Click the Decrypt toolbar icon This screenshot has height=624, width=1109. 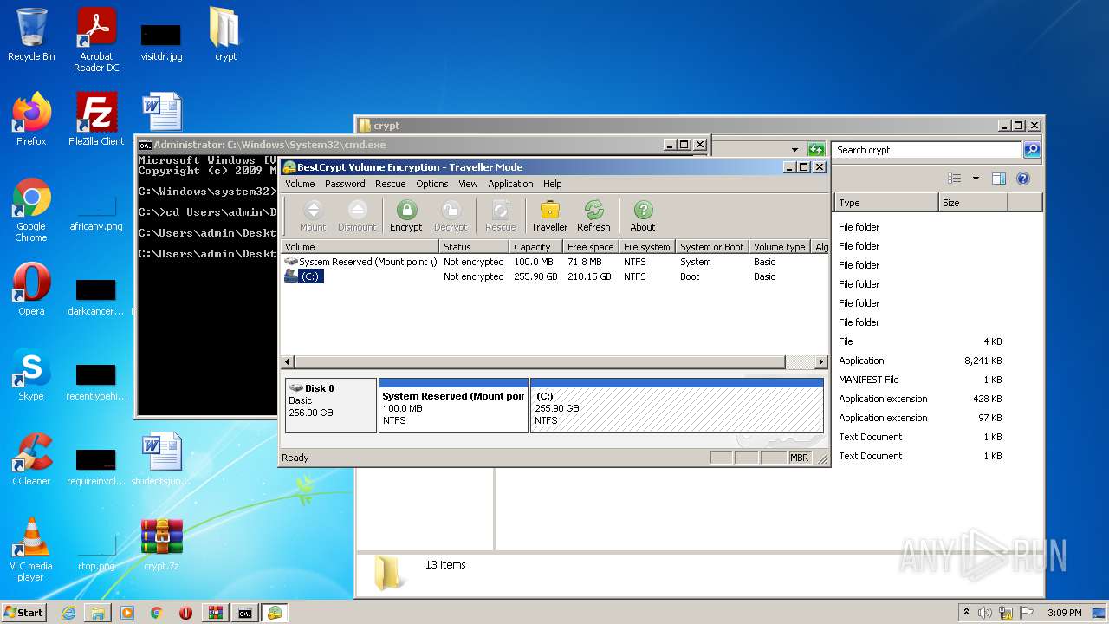click(451, 216)
